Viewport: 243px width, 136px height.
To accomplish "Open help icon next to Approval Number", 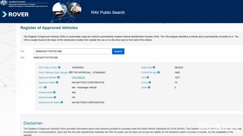I will [59, 77].
